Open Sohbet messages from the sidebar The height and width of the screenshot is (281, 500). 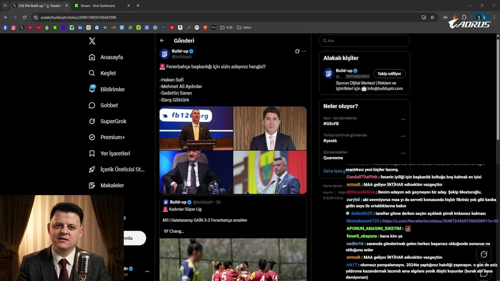[x=104, y=105]
